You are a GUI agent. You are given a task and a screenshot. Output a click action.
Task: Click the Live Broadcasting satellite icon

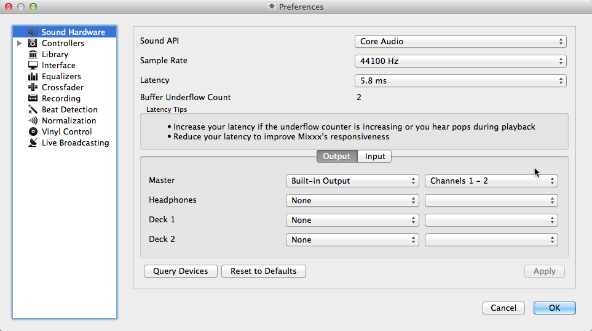pyautogui.click(x=33, y=142)
